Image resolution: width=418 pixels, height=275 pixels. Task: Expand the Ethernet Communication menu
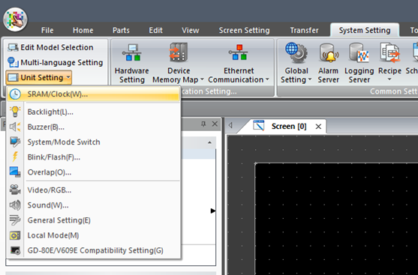pyautogui.click(x=239, y=64)
